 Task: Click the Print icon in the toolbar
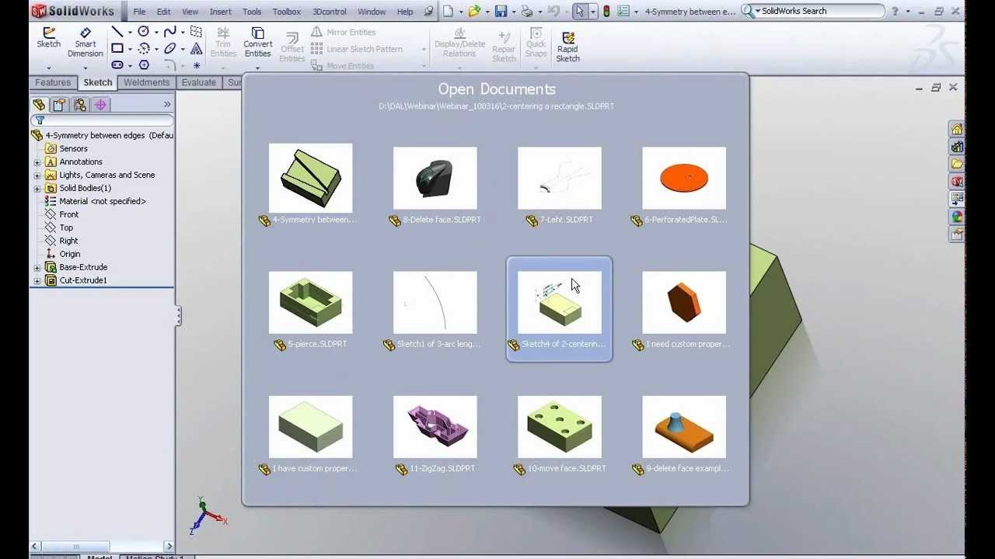(x=527, y=11)
